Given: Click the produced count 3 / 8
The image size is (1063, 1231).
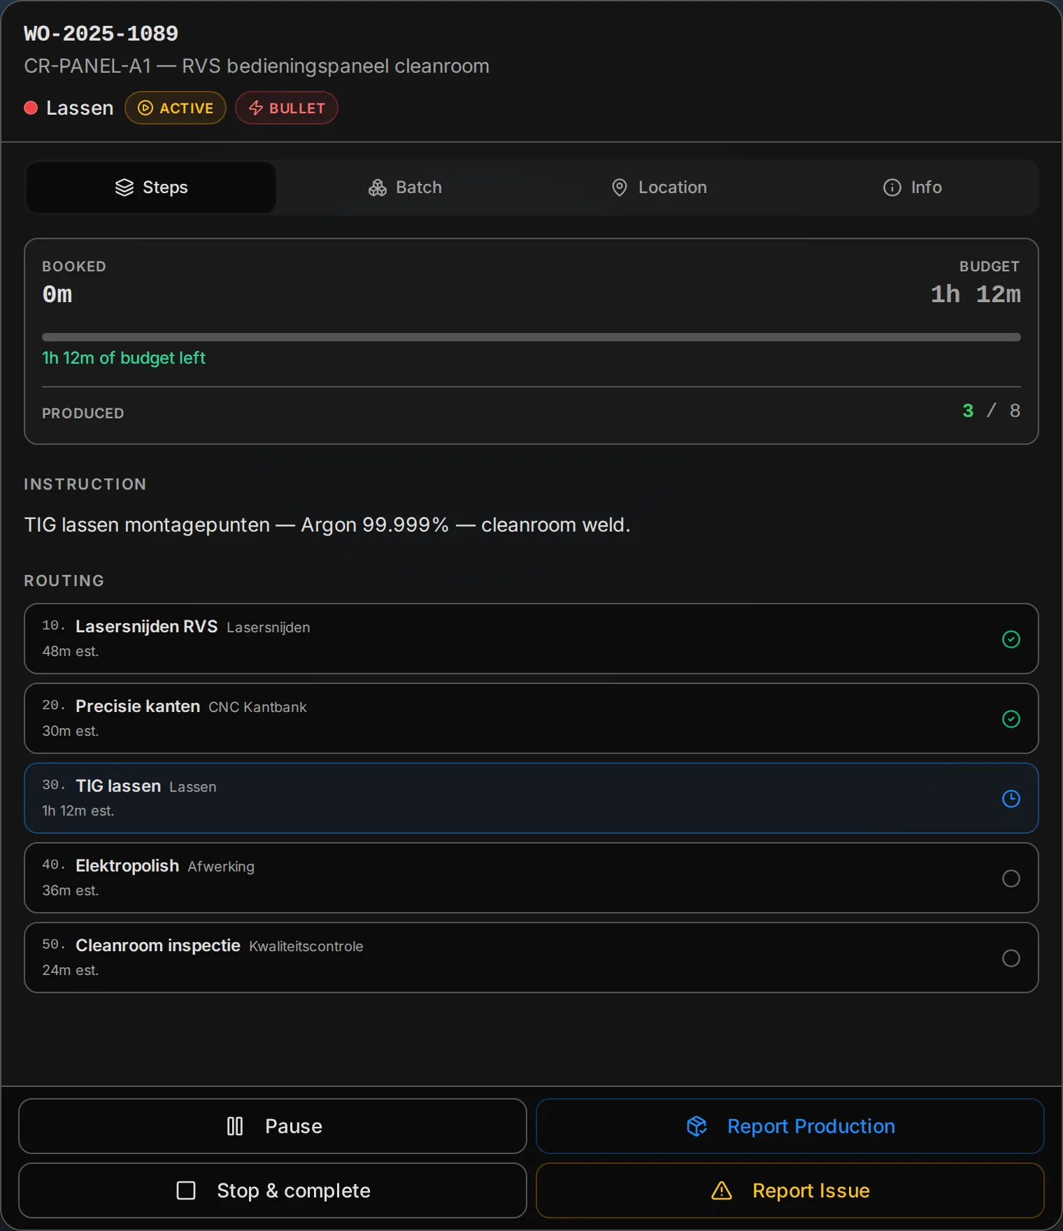Looking at the screenshot, I should pyautogui.click(x=992, y=411).
